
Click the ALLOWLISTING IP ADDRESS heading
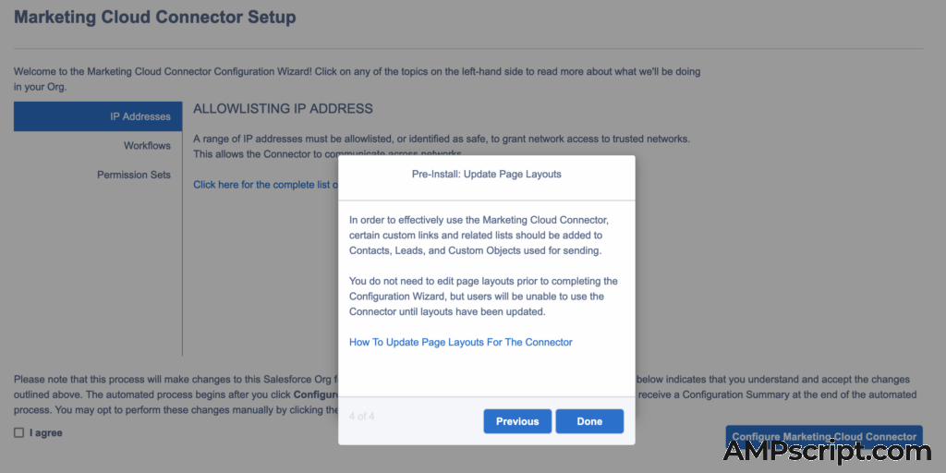(283, 109)
